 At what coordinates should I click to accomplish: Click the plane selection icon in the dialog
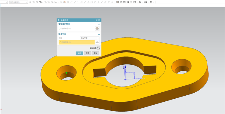[97, 42]
